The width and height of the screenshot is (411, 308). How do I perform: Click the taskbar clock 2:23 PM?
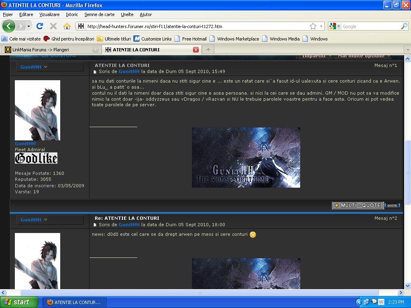(x=396, y=302)
